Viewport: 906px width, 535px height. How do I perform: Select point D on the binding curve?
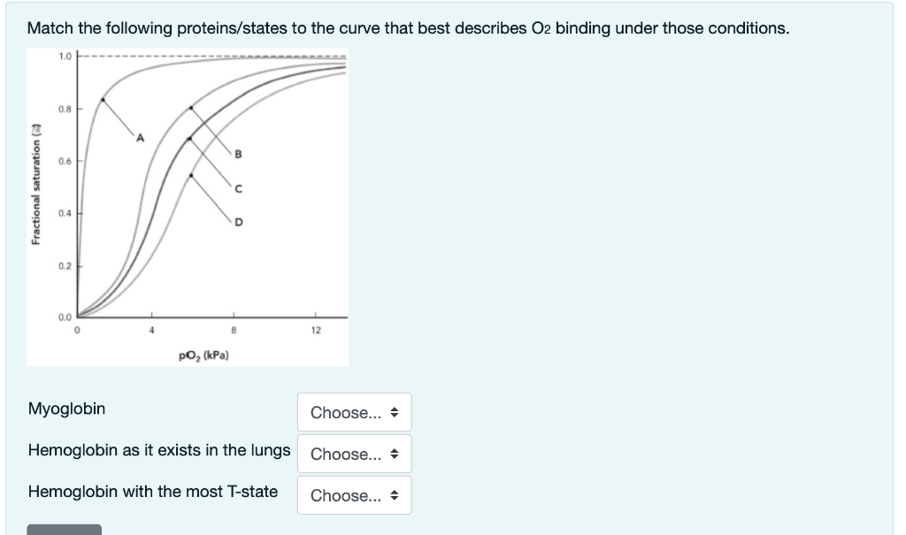pos(239,222)
